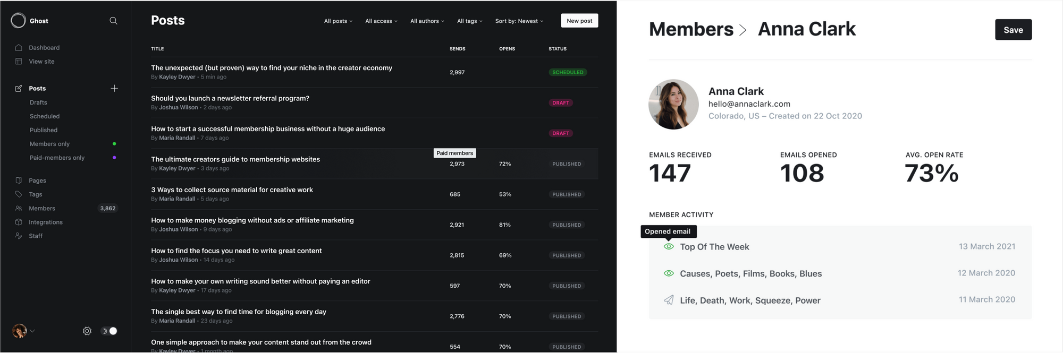
Task: Click the 2,997 sends value
Action: [457, 72]
